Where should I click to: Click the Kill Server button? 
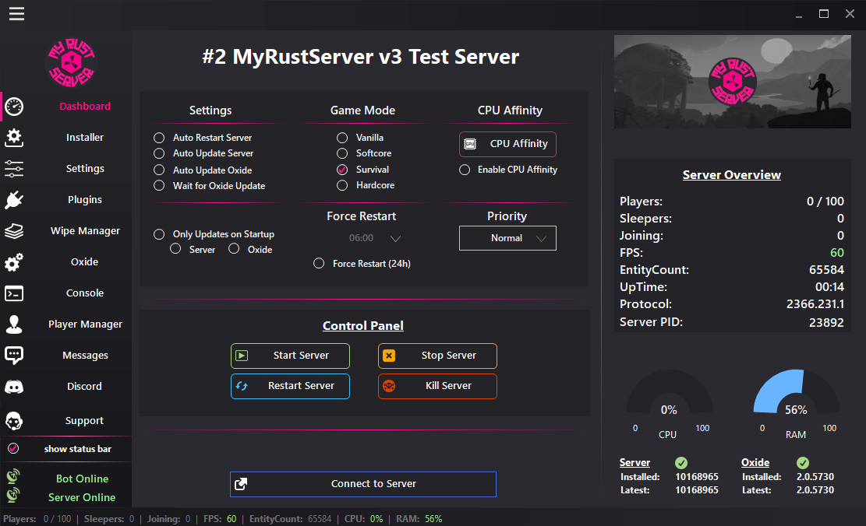(x=437, y=386)
